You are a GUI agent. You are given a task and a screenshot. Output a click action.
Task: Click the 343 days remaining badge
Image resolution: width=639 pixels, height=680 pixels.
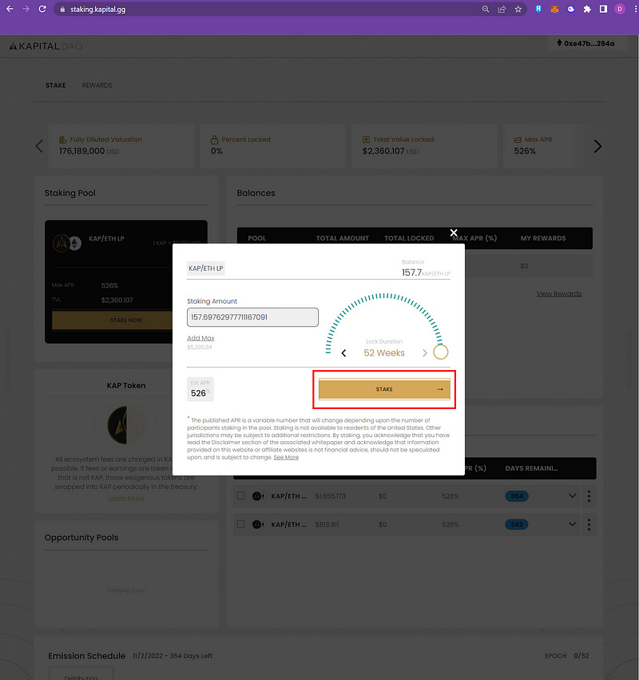(x=516, y=525)
